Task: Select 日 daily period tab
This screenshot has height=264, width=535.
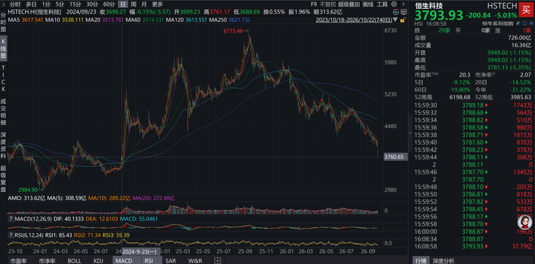Action: (122, 4)
